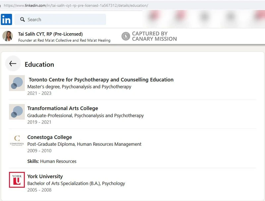
Task: Click the search magnifying glass icon
Action: pyautogui.click(x=22, y=20)
